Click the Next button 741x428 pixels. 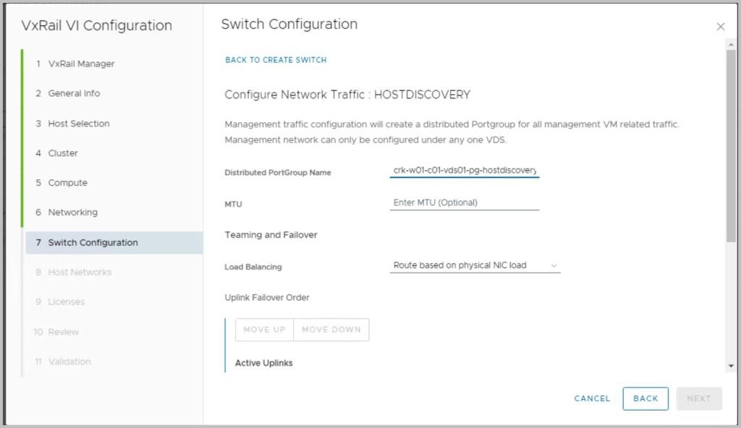[x=698, y=398]
